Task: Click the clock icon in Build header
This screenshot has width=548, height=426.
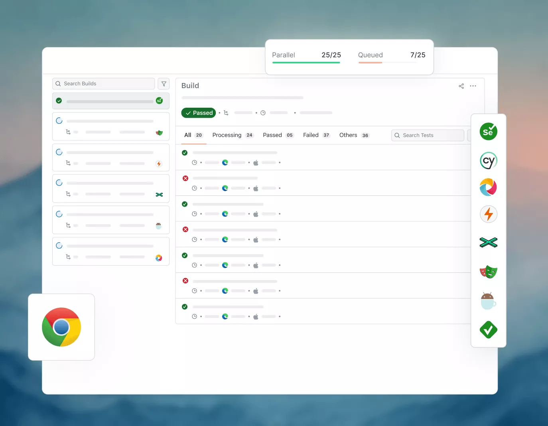Action: click(263, 113)
